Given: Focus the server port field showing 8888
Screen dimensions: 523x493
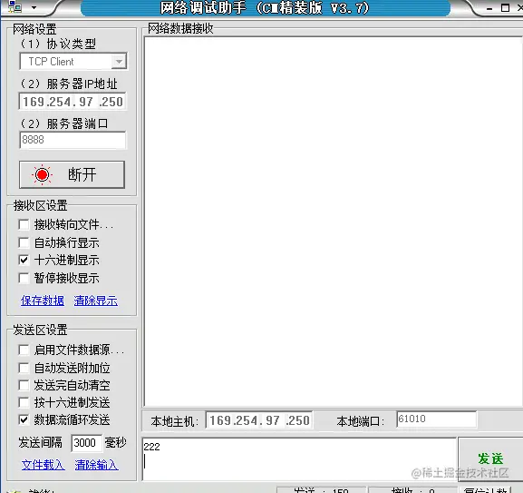Looking at the screenshot, I should click(73, 140).
